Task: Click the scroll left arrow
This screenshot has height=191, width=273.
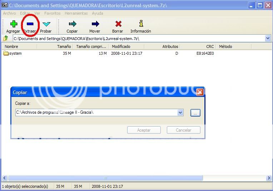Action: pyautogui.click(x=5, y=178)
